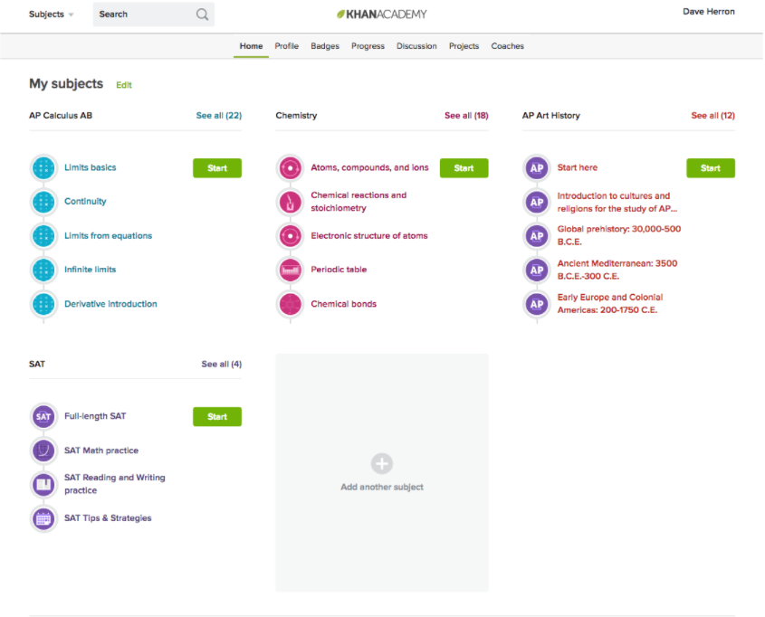
Task: Open Electronic structure of atoms link
Action: [369, 236]
